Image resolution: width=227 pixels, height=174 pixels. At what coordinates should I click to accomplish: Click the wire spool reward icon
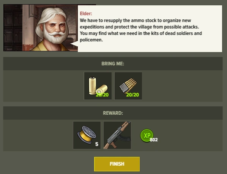coord(87,135)
